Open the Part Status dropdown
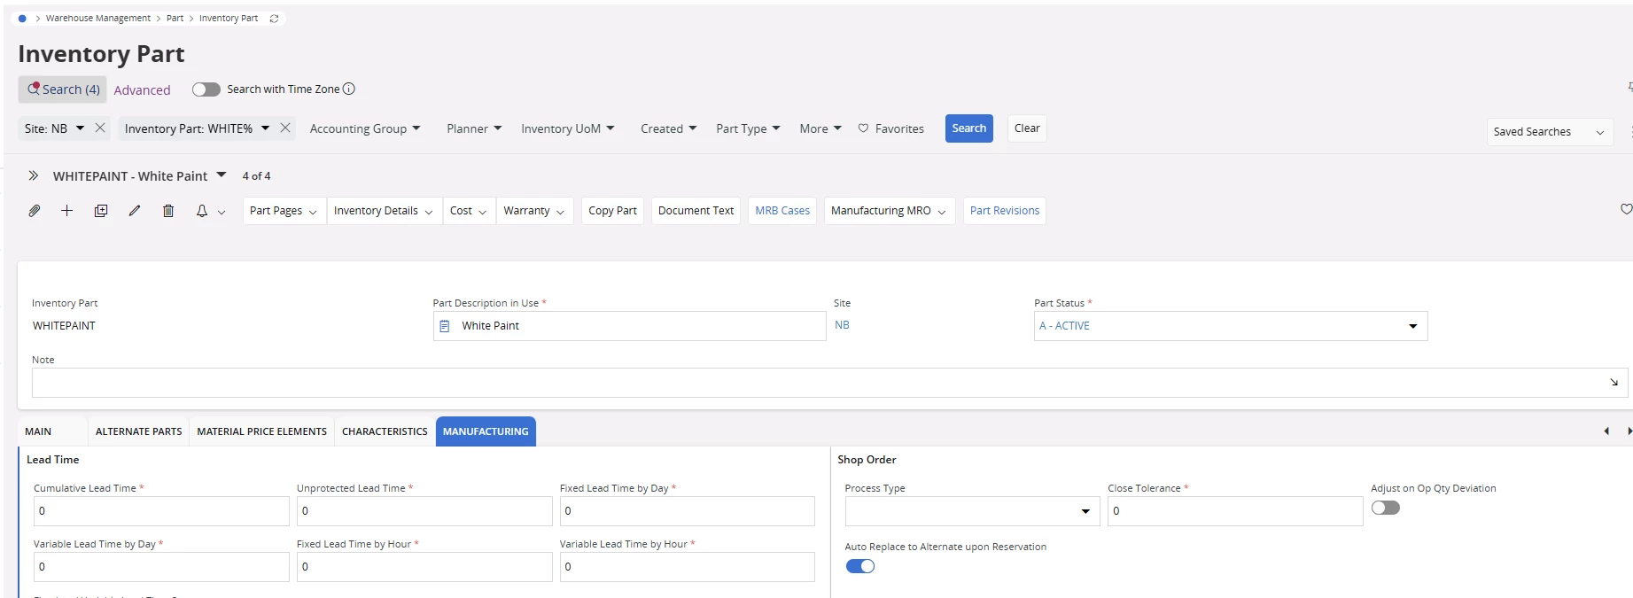This screenshot has height=598, width=1633. (1412, 326)
